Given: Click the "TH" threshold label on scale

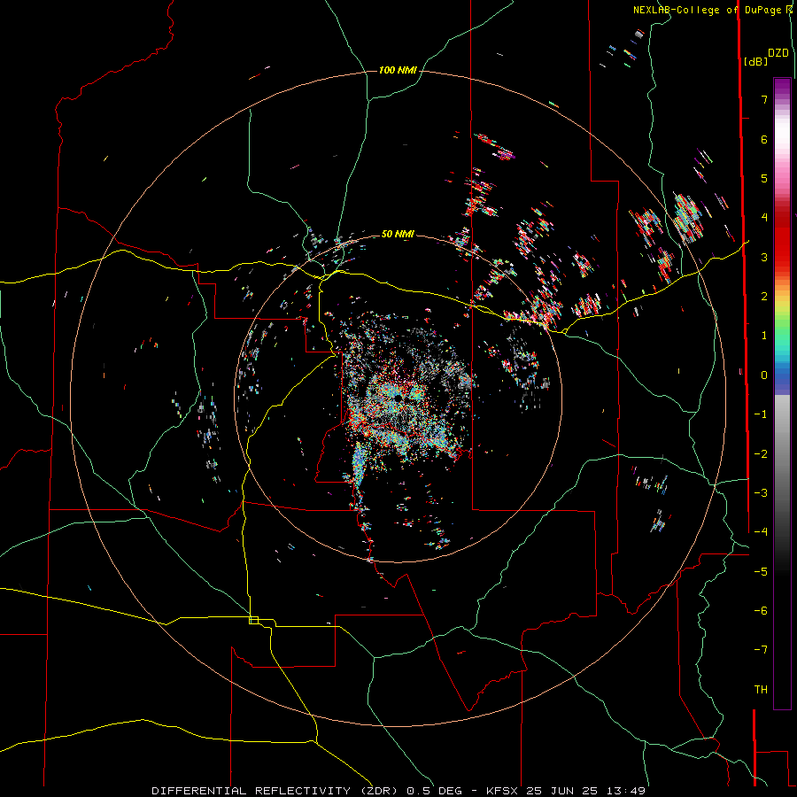Looking at the screenshot, I should [x=761, y=690].
